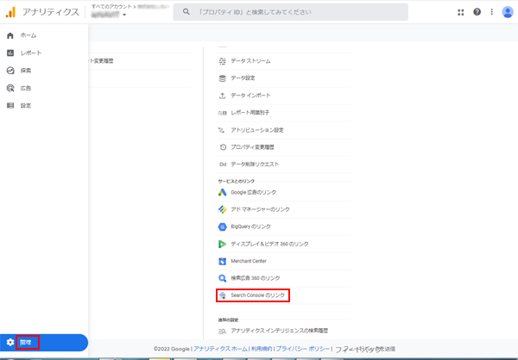Image resolution: width=518 pixels, height=360 pixels.
Task: Open the Explore icon in sidebar
Action: tap(10, 71)
